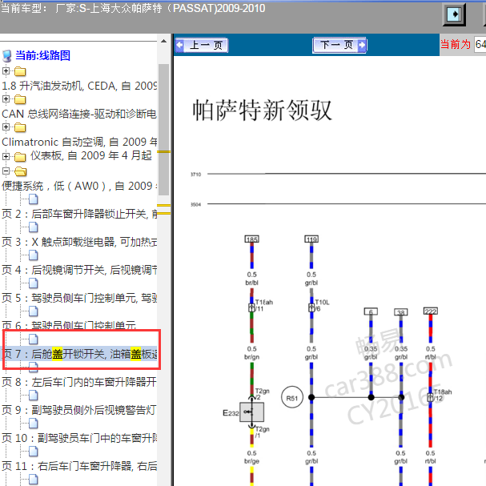
Task: Click the document icon above 页 10
Action: [x=34, y=424]
